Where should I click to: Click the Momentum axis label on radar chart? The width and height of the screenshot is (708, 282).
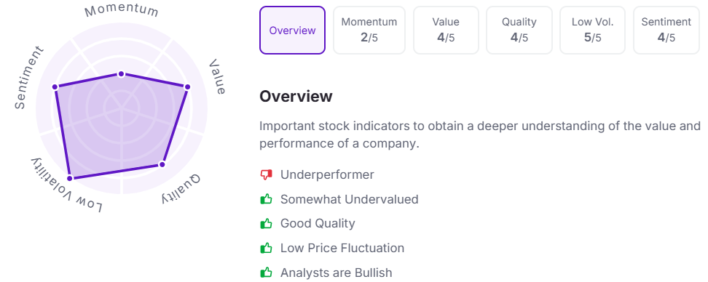click(x=122, y=10)
